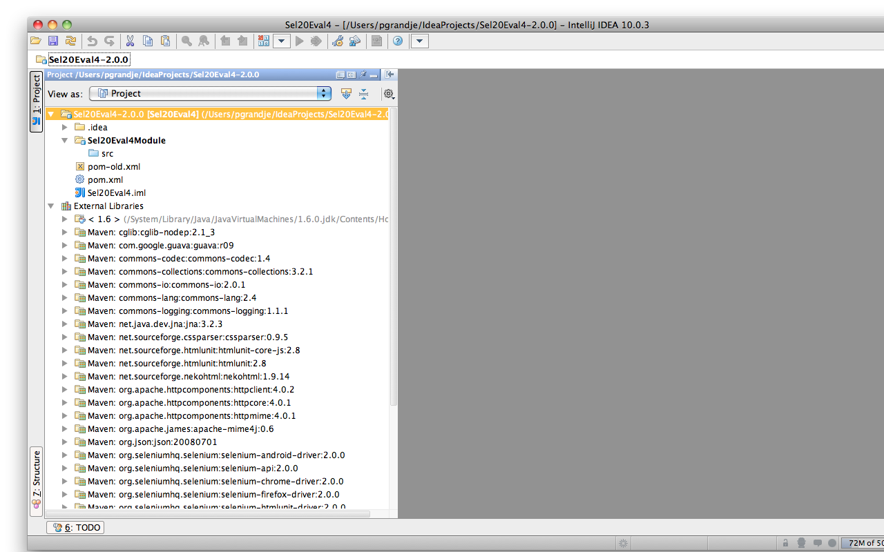Viewport: 884px width, 552px height.
Task: Select Maven httpclient:4.0.2 entry
Action: tap(184, 389)
